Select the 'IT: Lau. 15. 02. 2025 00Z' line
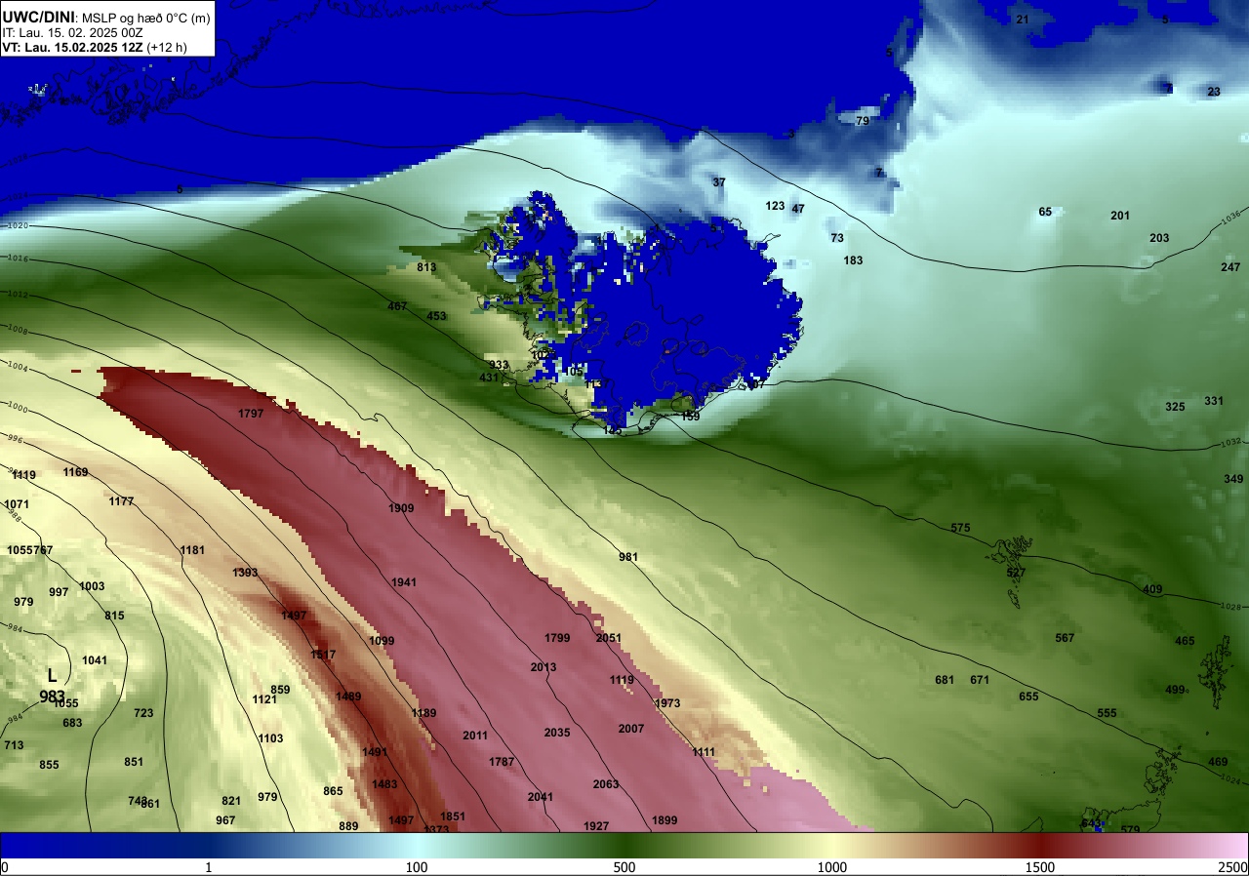Screen dimensions: 1249x876 [73, 32]
